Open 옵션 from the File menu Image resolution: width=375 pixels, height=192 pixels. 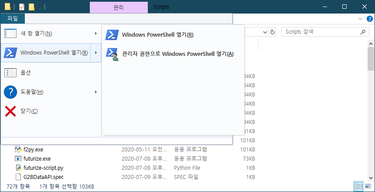51,72
